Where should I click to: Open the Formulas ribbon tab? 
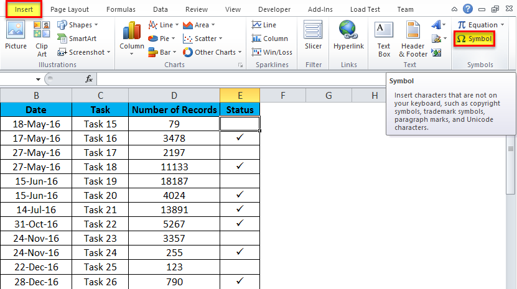click(x=121, y=9)
